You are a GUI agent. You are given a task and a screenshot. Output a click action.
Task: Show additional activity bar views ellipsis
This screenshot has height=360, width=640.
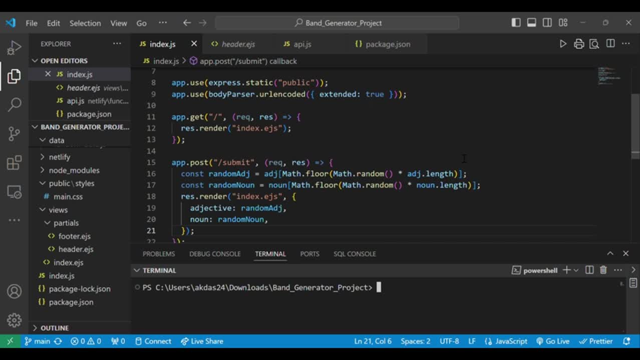click(x=14, y=219)
